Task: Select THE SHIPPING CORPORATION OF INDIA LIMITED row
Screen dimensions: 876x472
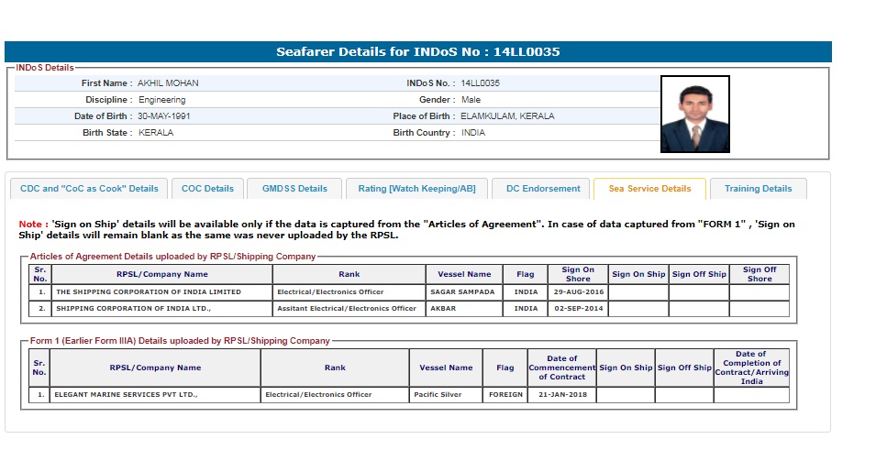Action: (149, 292)
